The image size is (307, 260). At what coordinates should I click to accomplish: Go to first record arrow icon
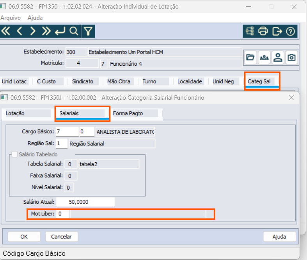click(x=5, y=31)
